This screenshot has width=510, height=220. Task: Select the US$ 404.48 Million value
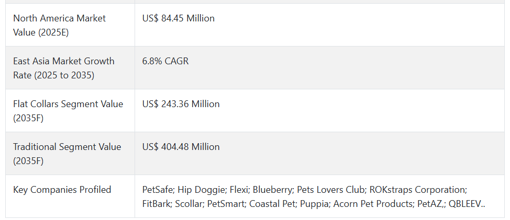click(x=181, y=147)
